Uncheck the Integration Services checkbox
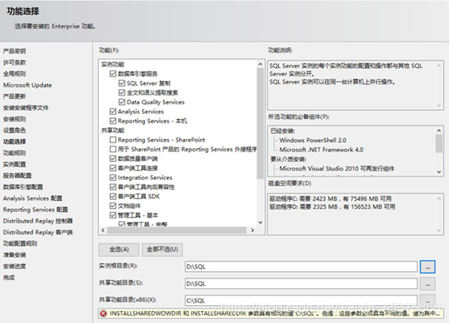This screenshot has height=323, width=449. (x=113, y=177)
